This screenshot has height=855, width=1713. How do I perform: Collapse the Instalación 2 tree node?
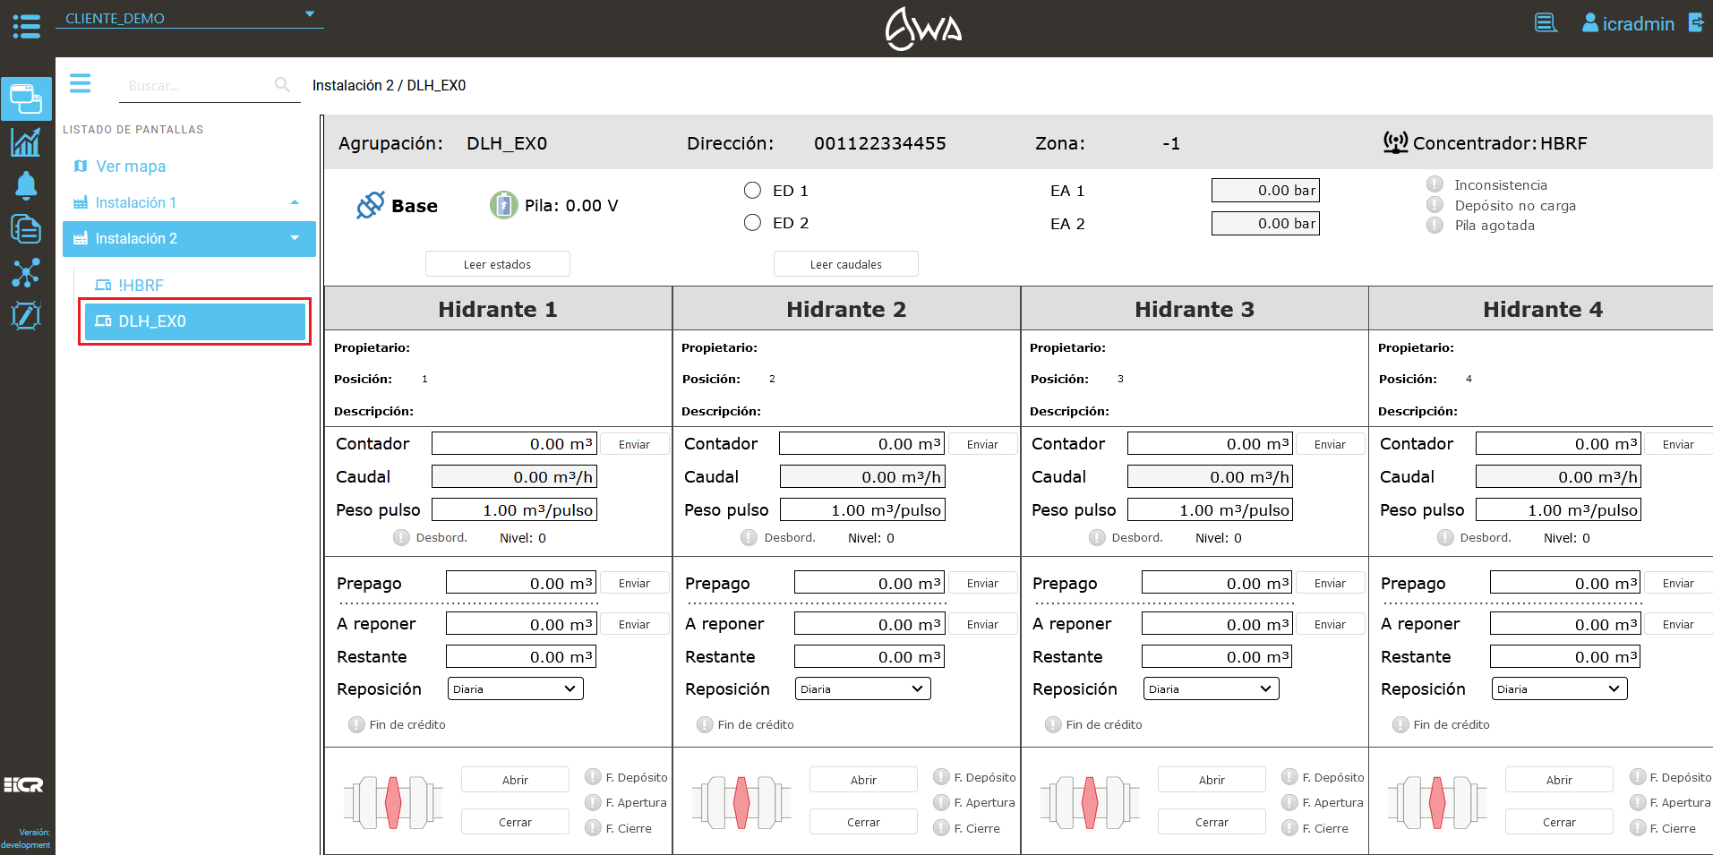pyautogui.click(x=295, y=238)
